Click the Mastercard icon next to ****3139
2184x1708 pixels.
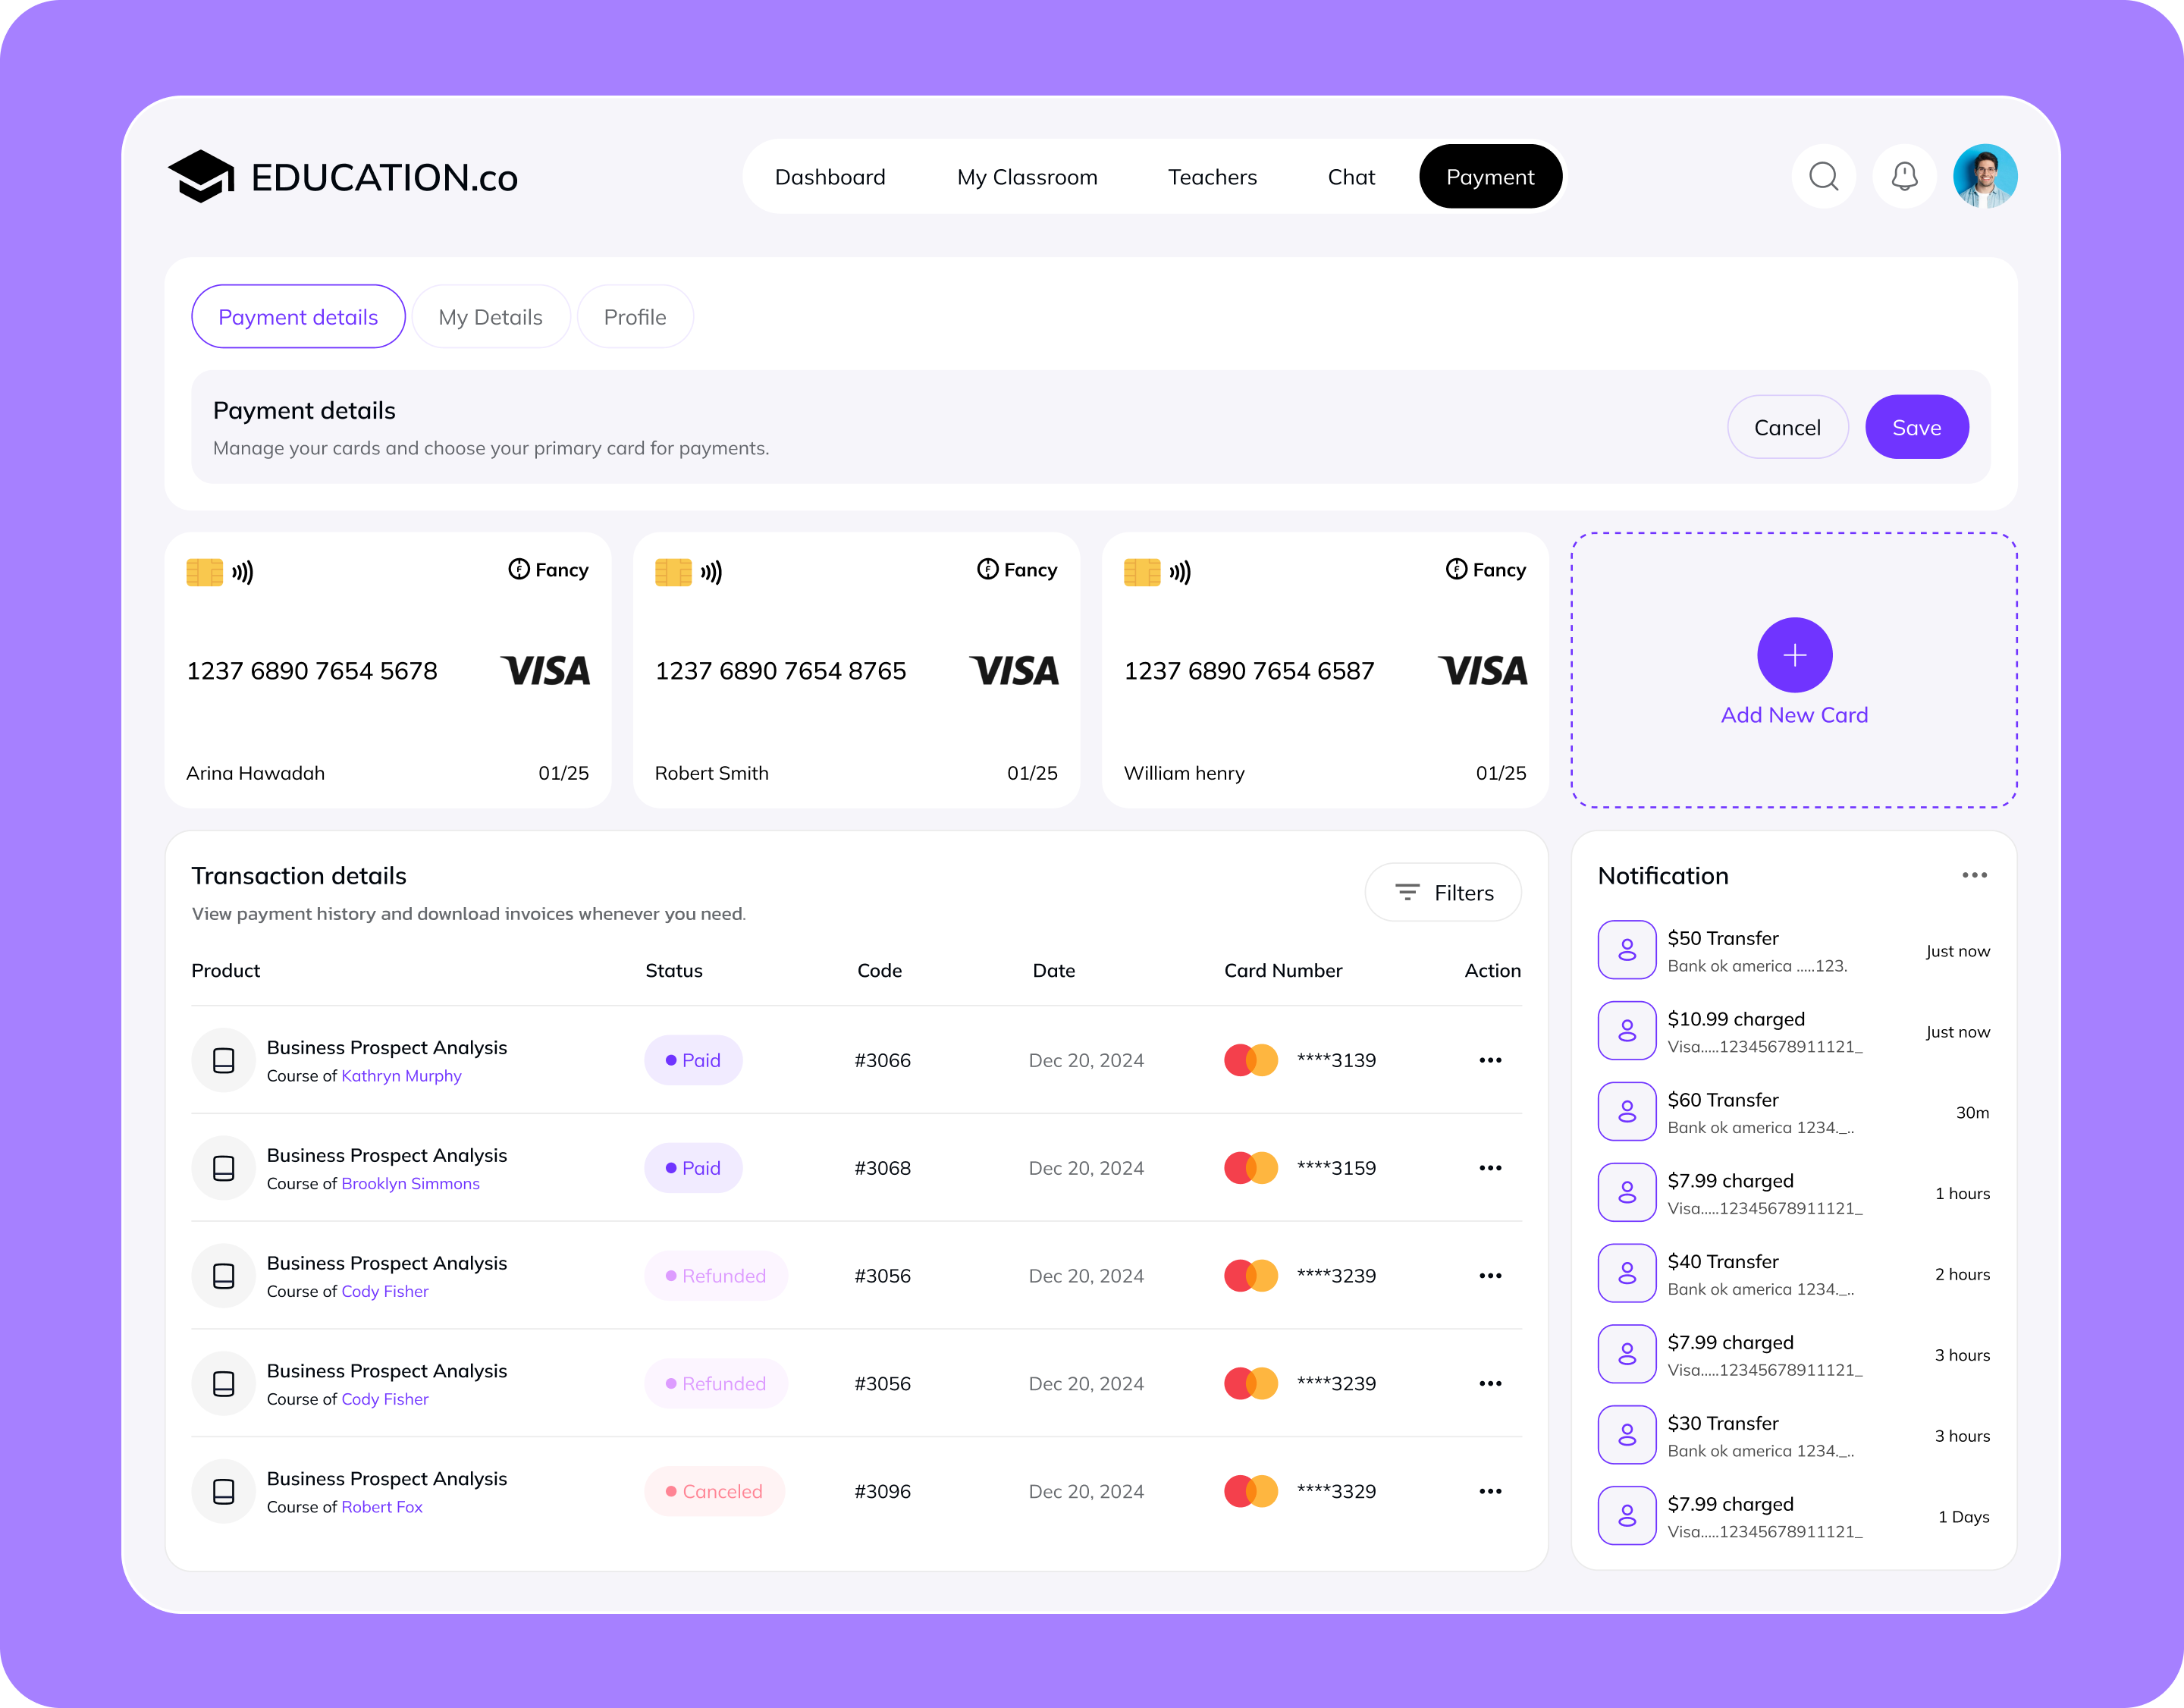1250,1060
